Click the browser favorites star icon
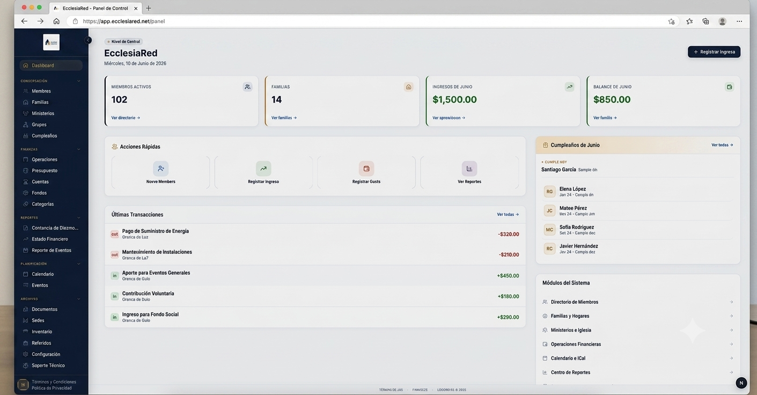This screenshot has height=395, width=757. point(689,21)
